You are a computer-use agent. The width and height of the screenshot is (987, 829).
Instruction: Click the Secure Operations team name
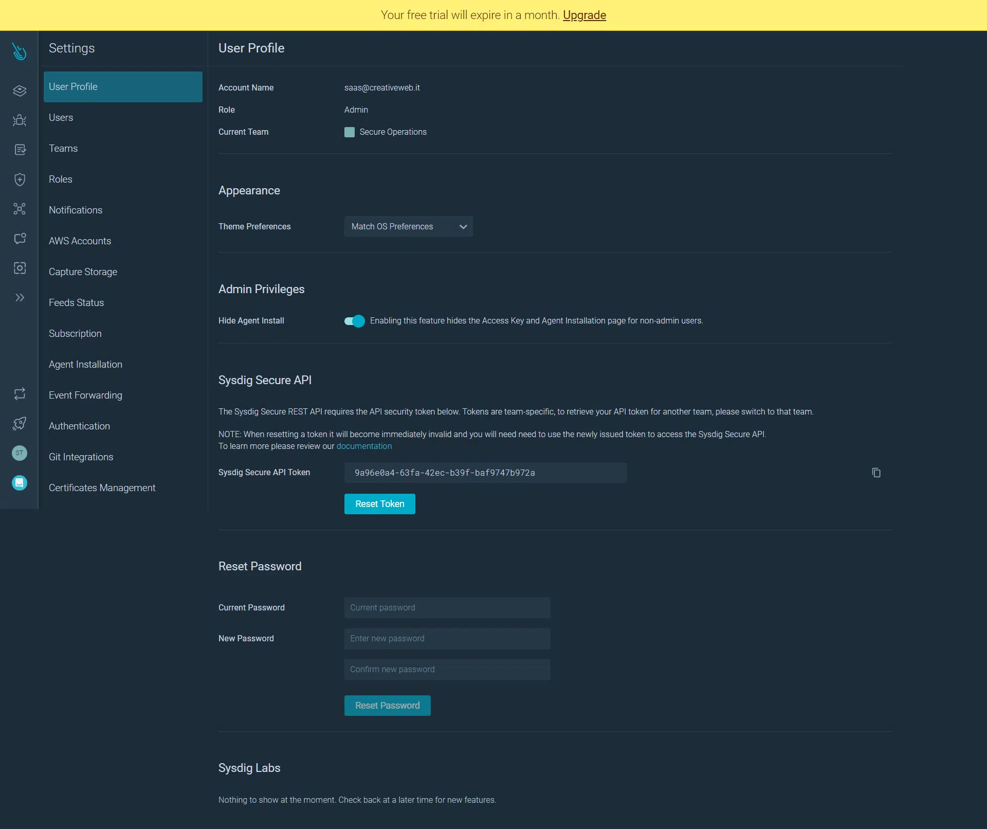(x=393, y=132)
